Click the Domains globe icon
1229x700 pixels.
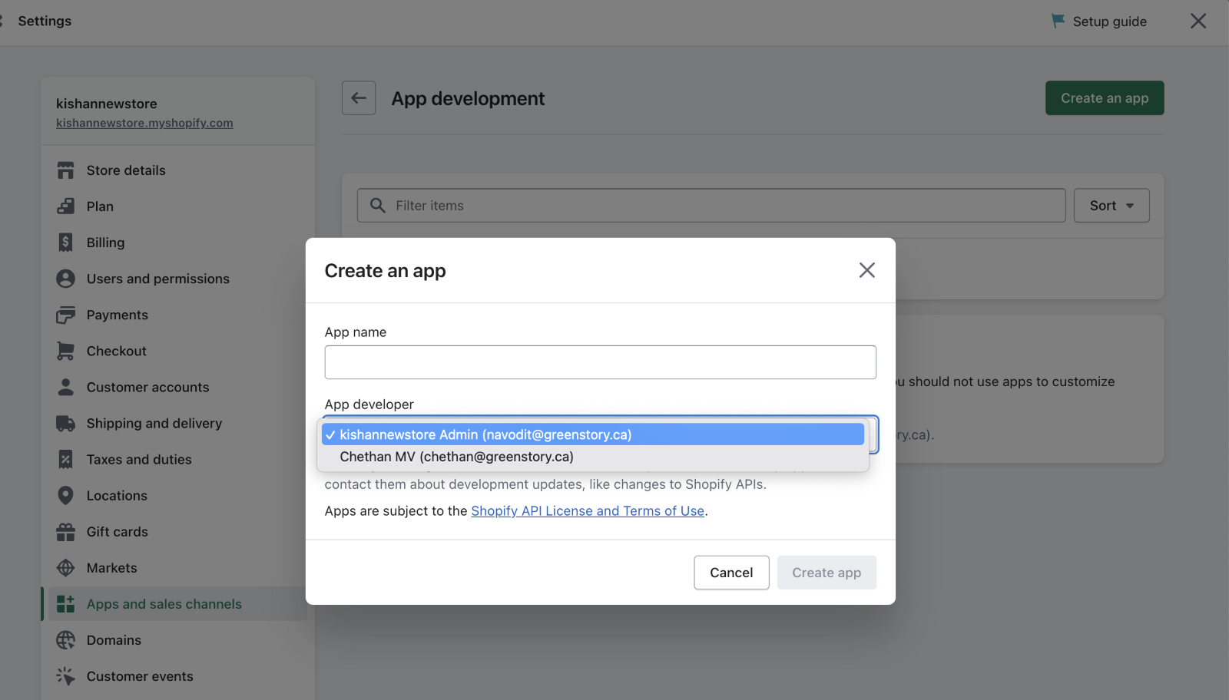click(x=66, y=639)
